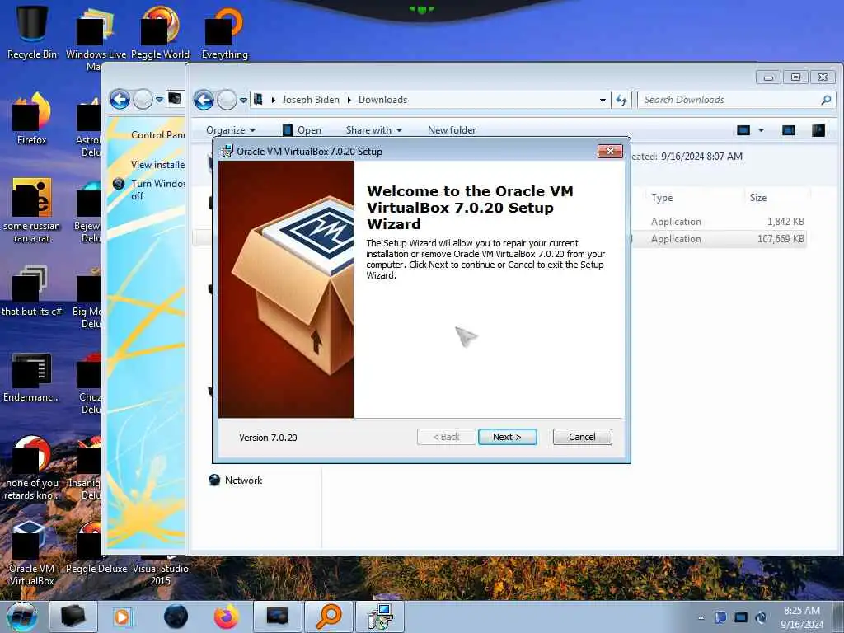Maximize the Downloads Explorer window
The width and height of the screenshot is (844, 633).
pyautogui.click(x=795, y=77)
